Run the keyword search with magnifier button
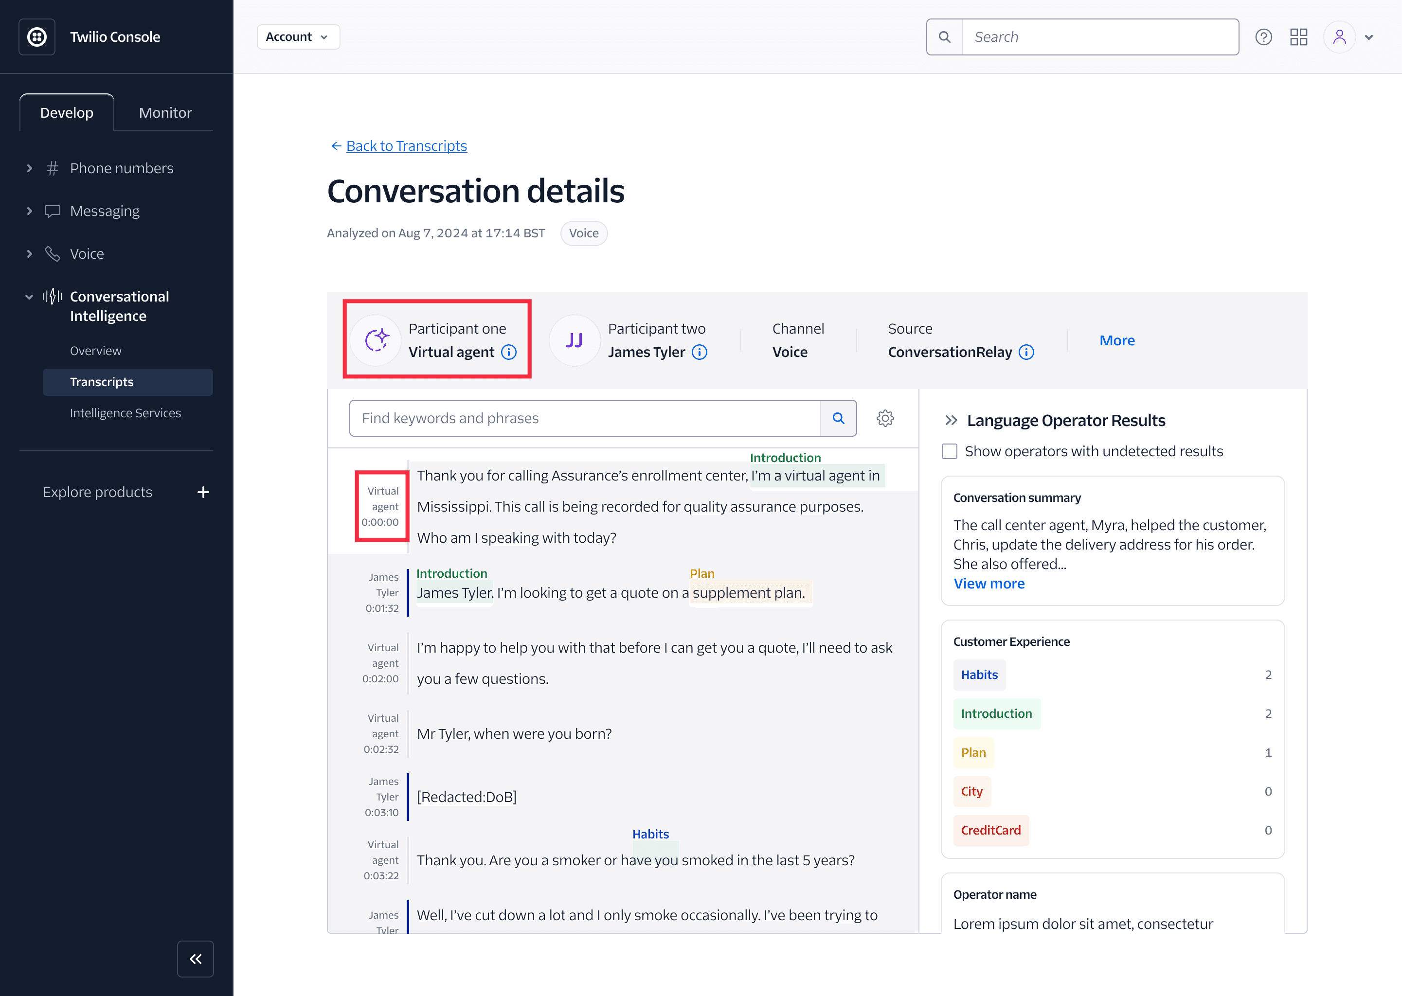 pyautogui.click(x=838, y=418)
